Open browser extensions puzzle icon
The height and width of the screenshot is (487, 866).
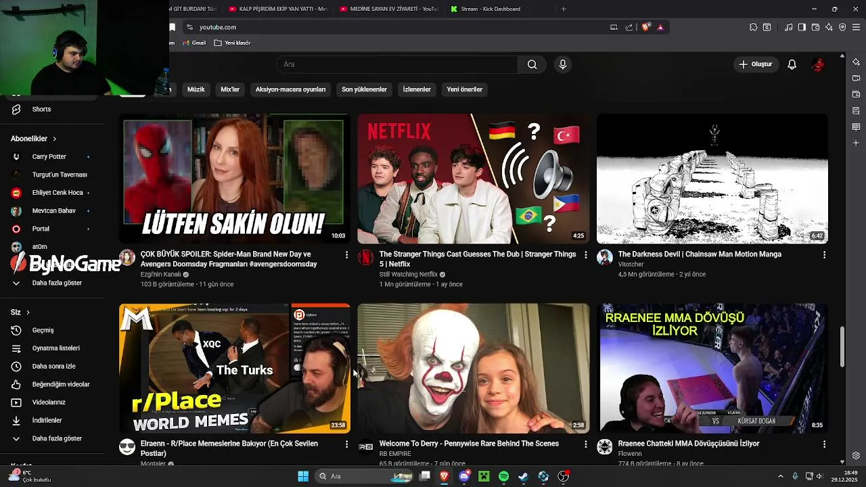point(753,27)
